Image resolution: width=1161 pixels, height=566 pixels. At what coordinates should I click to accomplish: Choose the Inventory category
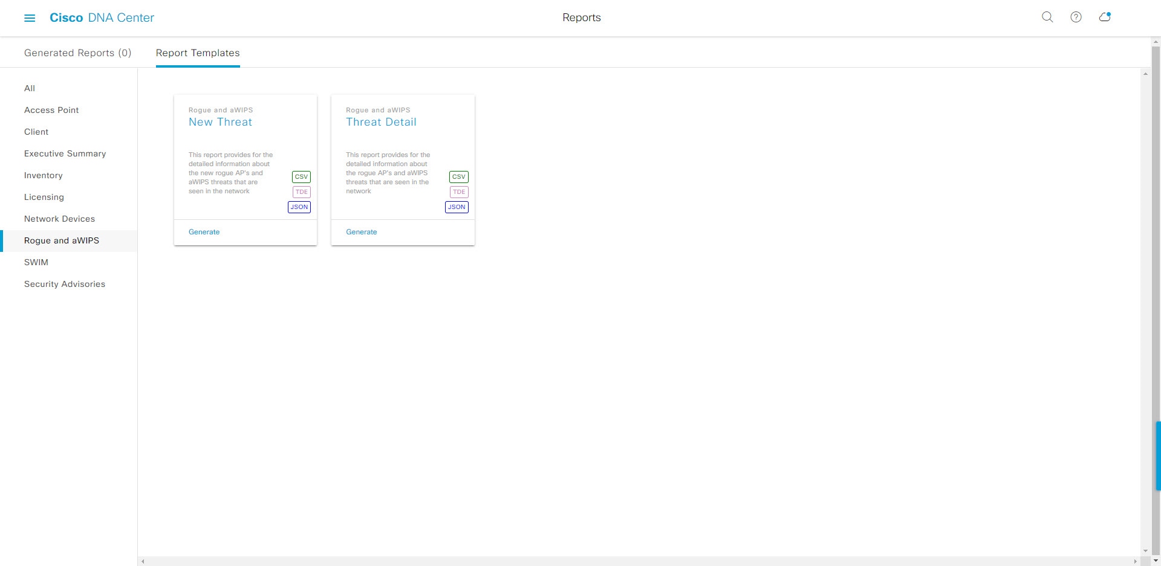[43, 175]
